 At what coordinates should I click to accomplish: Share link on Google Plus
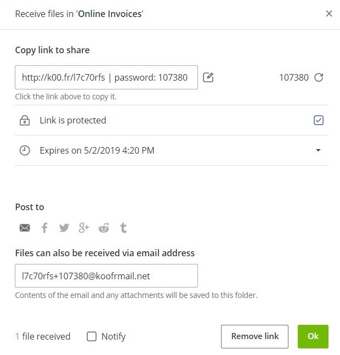point(84,228)
